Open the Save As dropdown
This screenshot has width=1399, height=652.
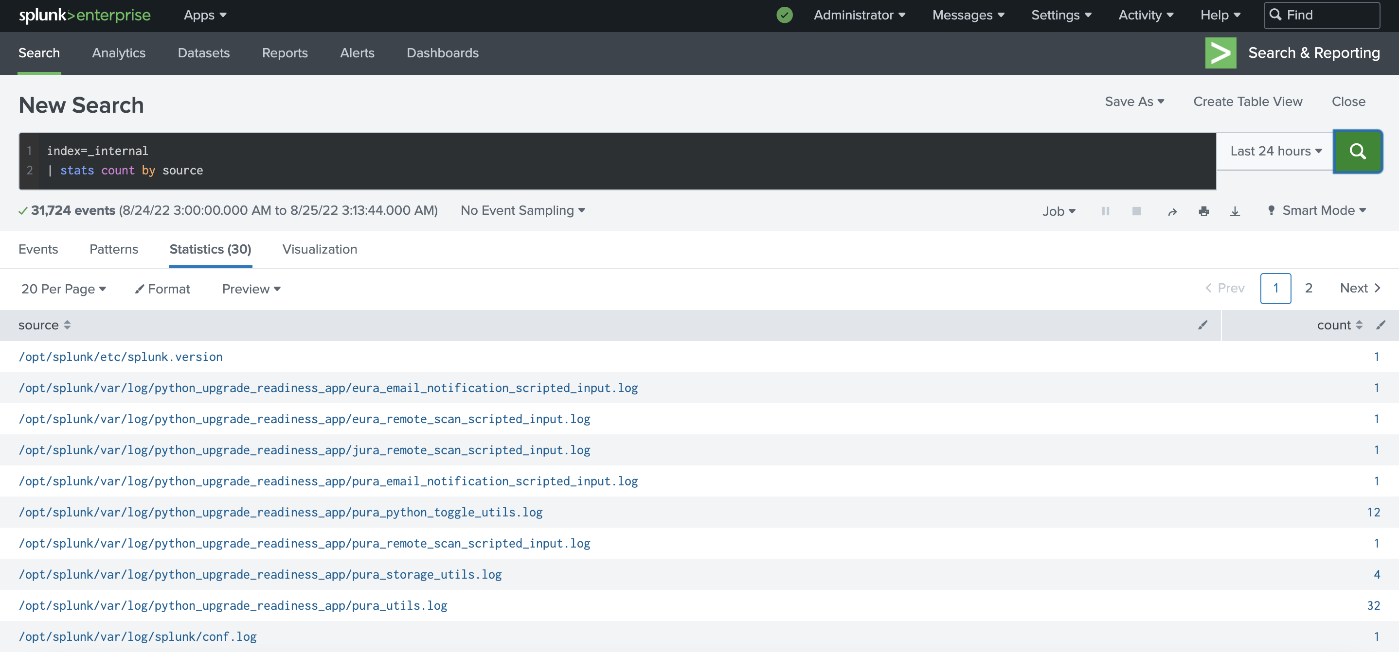pos(1134,102)
